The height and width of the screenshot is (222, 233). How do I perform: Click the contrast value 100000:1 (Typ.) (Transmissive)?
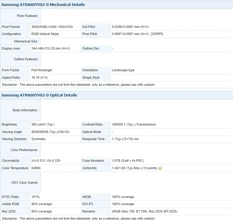134,125
